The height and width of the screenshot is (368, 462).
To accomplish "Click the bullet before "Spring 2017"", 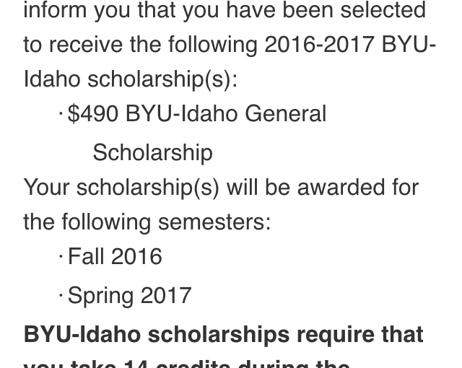I will 61,295.
